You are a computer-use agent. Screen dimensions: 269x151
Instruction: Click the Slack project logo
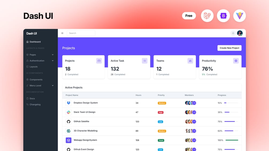point(69,112)
